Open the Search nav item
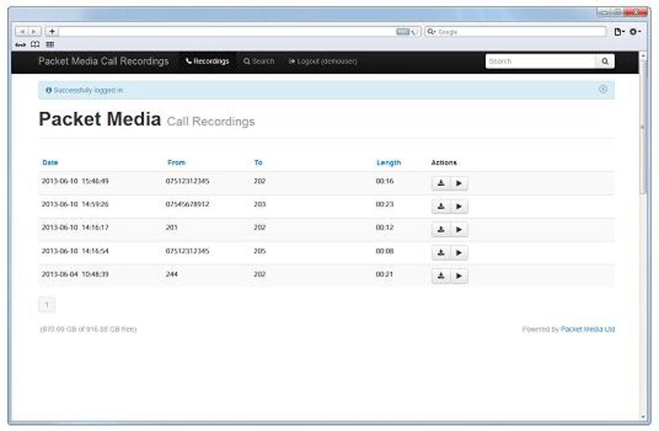This screenshot has width=659, height=431. (x=259, y=61)
